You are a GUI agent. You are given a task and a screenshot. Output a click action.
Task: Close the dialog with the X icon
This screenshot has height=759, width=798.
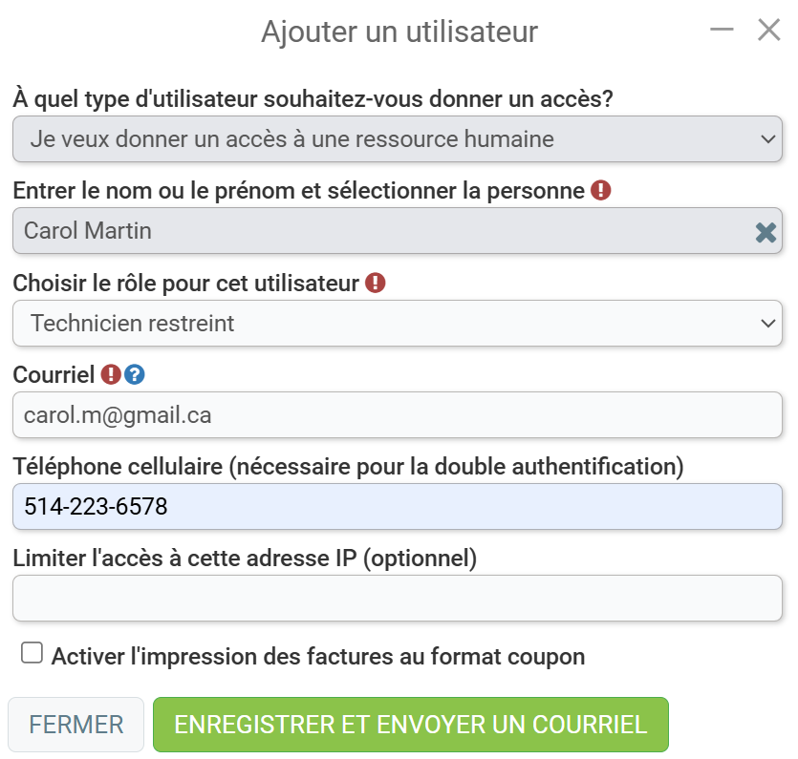[769, 30]
